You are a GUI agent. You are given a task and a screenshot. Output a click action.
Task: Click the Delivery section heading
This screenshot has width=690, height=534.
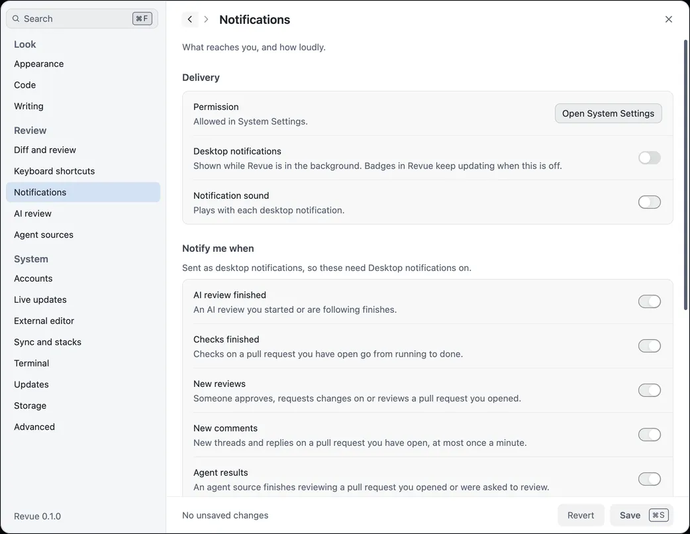click(x=201, y=78)
